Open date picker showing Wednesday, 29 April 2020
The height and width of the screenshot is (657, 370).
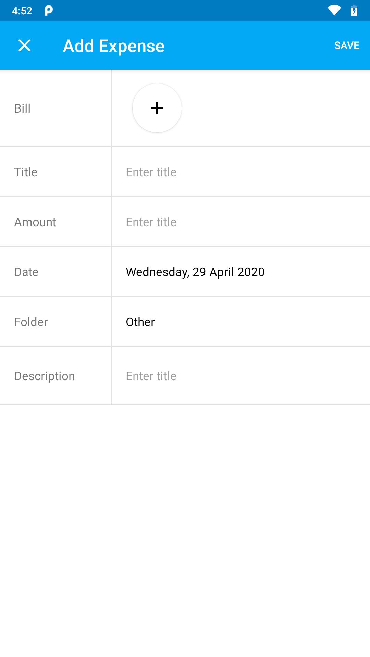195,272
